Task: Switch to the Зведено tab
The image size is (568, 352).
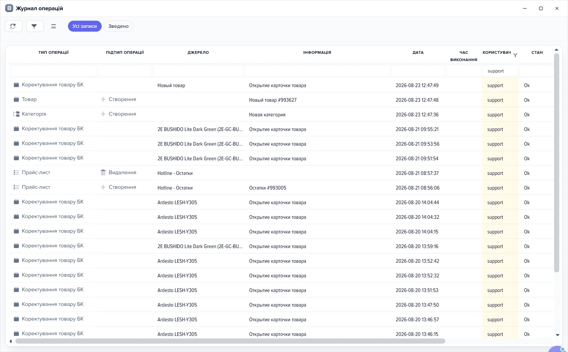Action: [x=118, y=26]
